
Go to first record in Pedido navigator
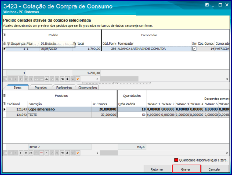click(5, 79)
